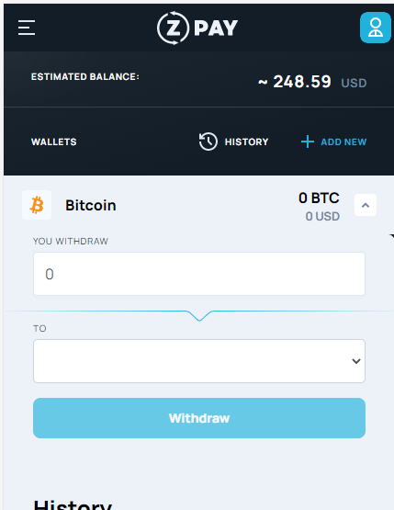Click the Bitcoin wallet name
Screen dimensions: 394x510
click(91, 205)
